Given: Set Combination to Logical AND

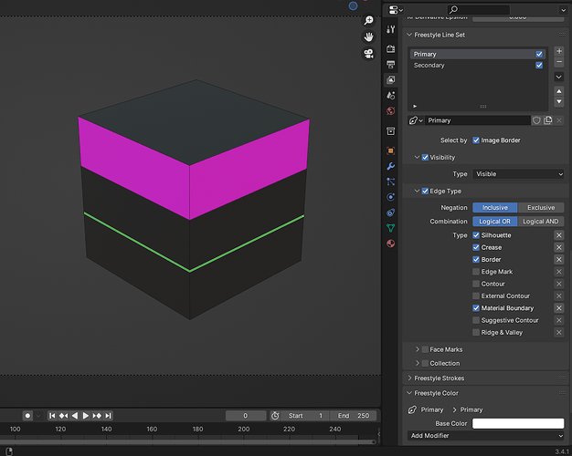Looking at the screenshot, I should [x=541, y=222].
